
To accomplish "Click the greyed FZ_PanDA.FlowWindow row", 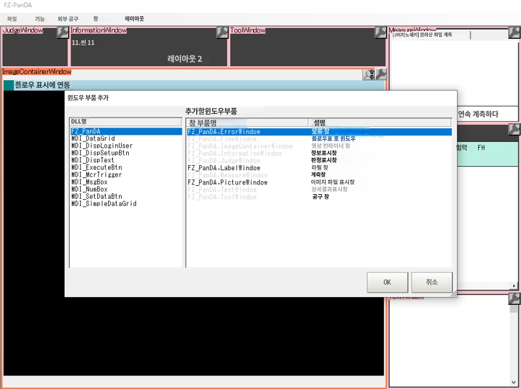I will tap(319, 139).
